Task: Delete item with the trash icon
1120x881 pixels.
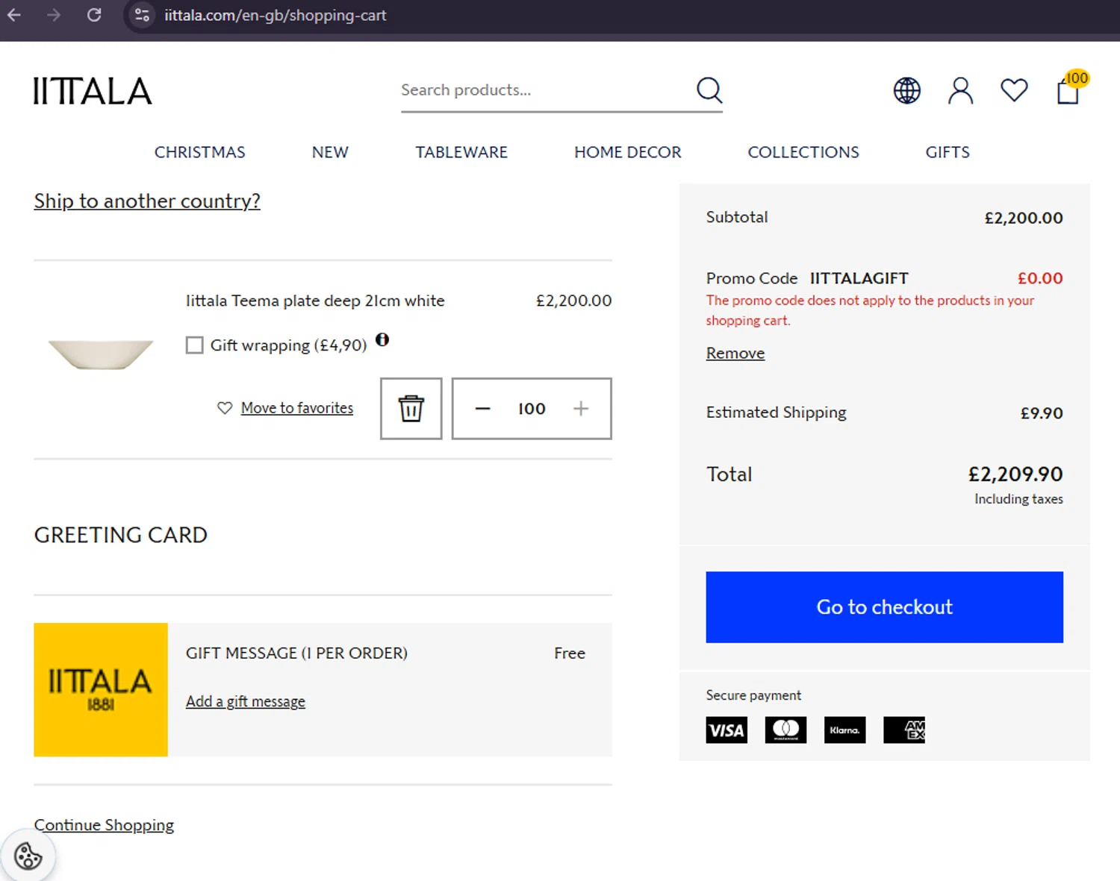Action: click(411, 408)
